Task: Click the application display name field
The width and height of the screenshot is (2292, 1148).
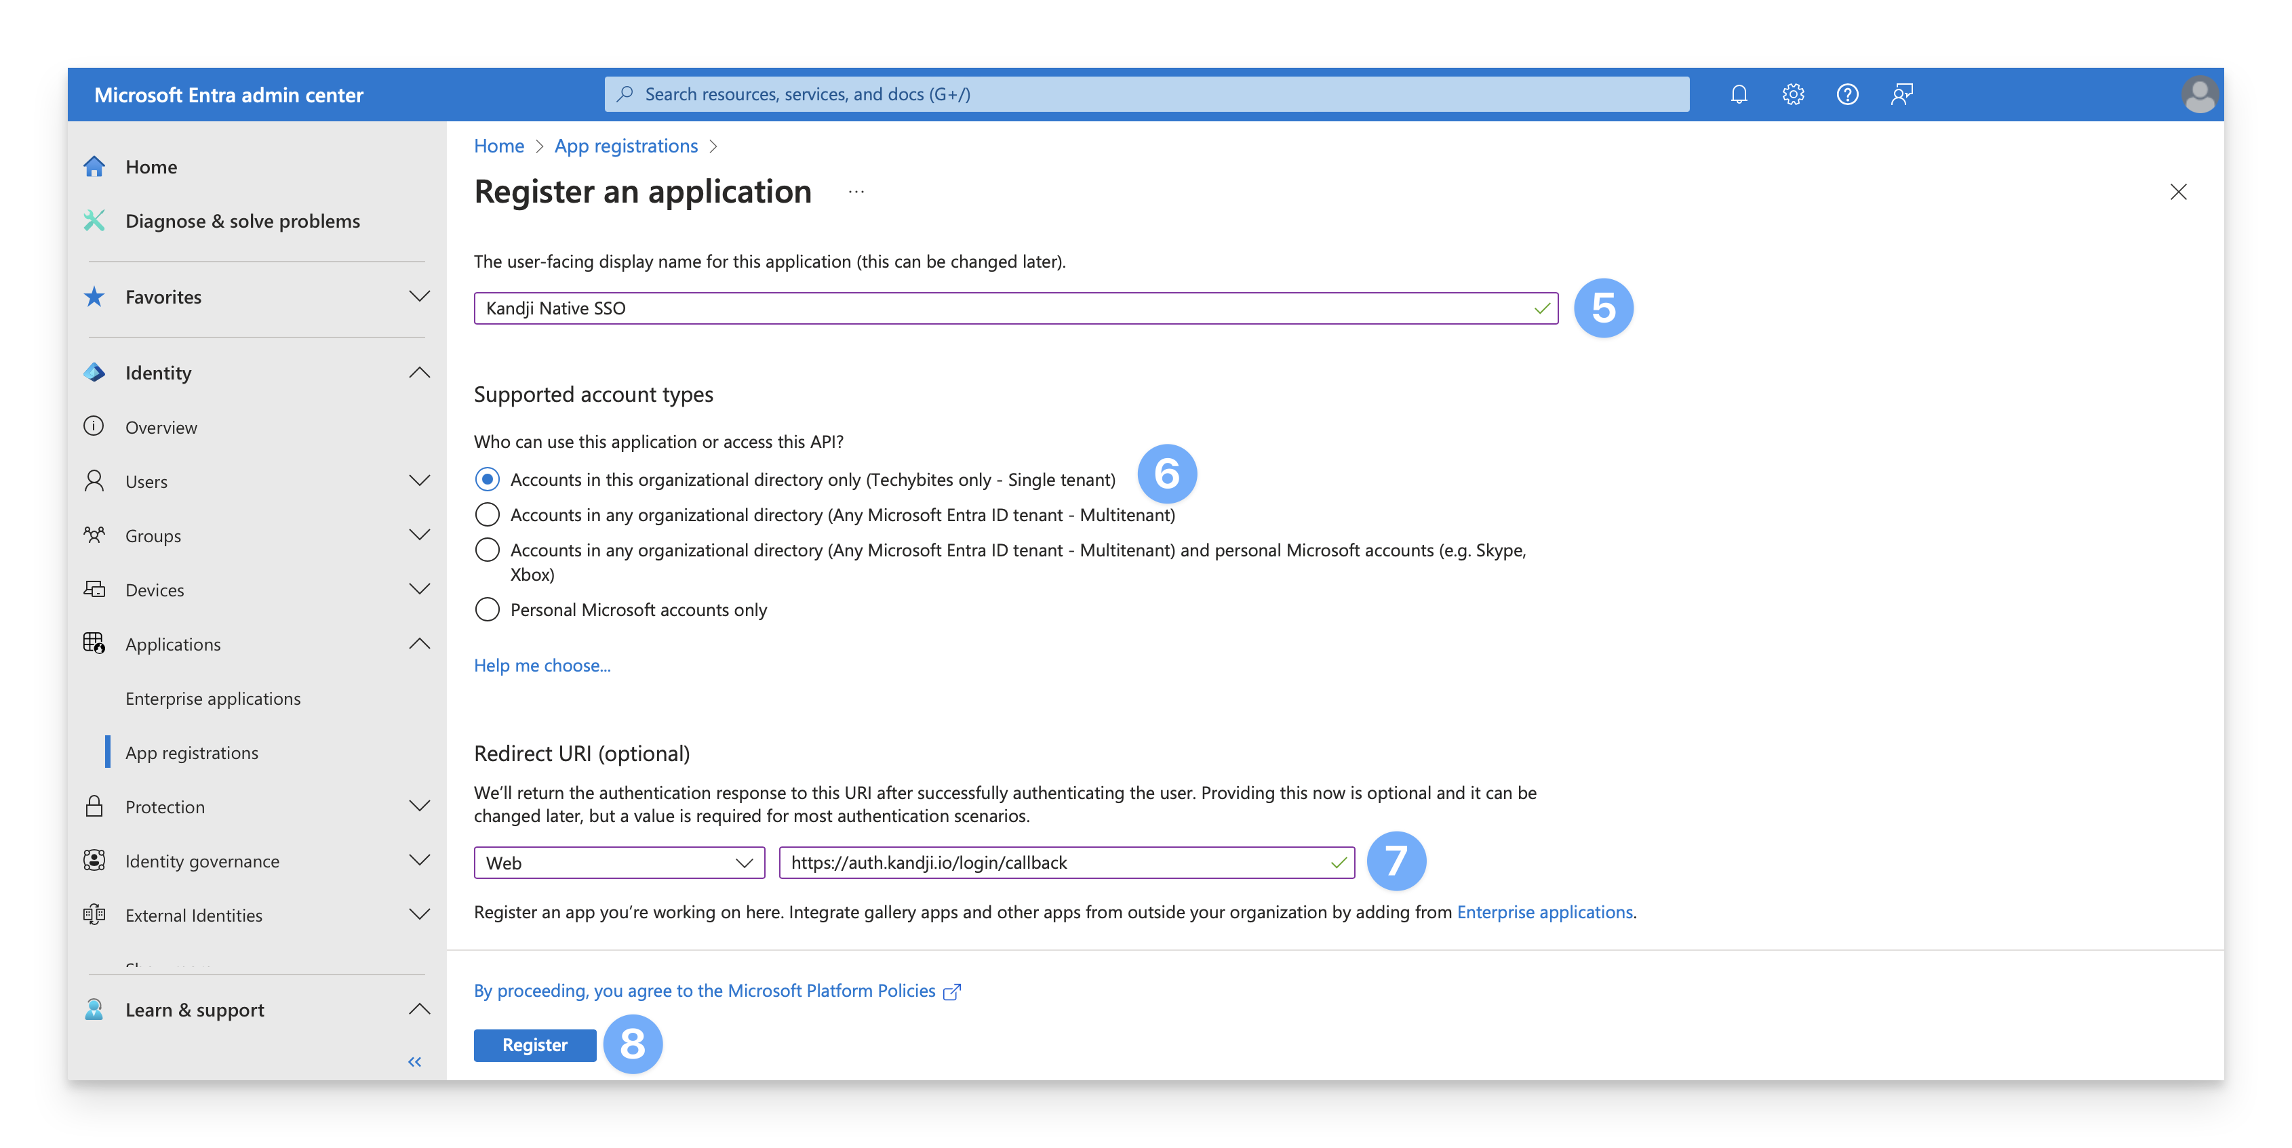Action: click(x=1015, y=308)
